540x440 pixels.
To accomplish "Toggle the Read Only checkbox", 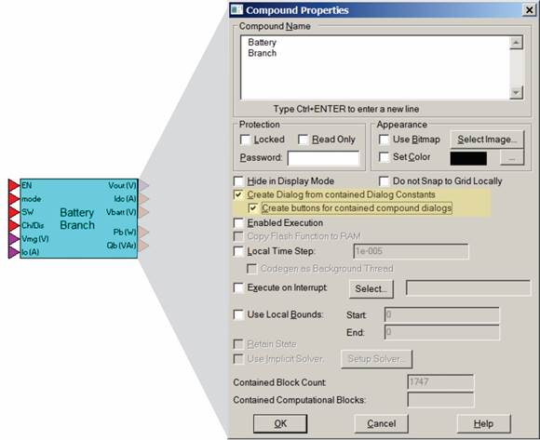I will click(304, 140).
